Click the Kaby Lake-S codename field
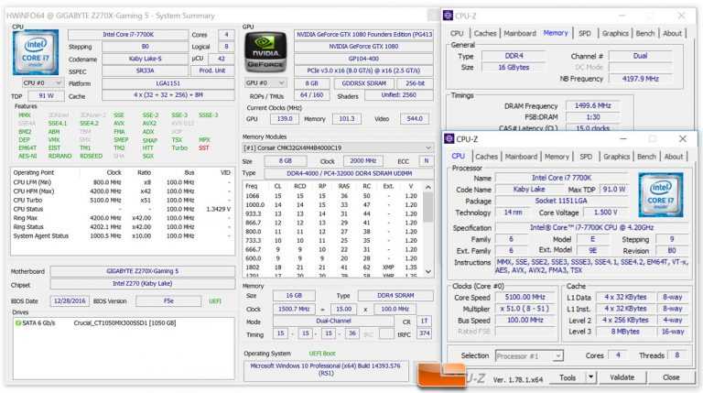703x393 pixels. pyautogui.click(x=146, y=59)
